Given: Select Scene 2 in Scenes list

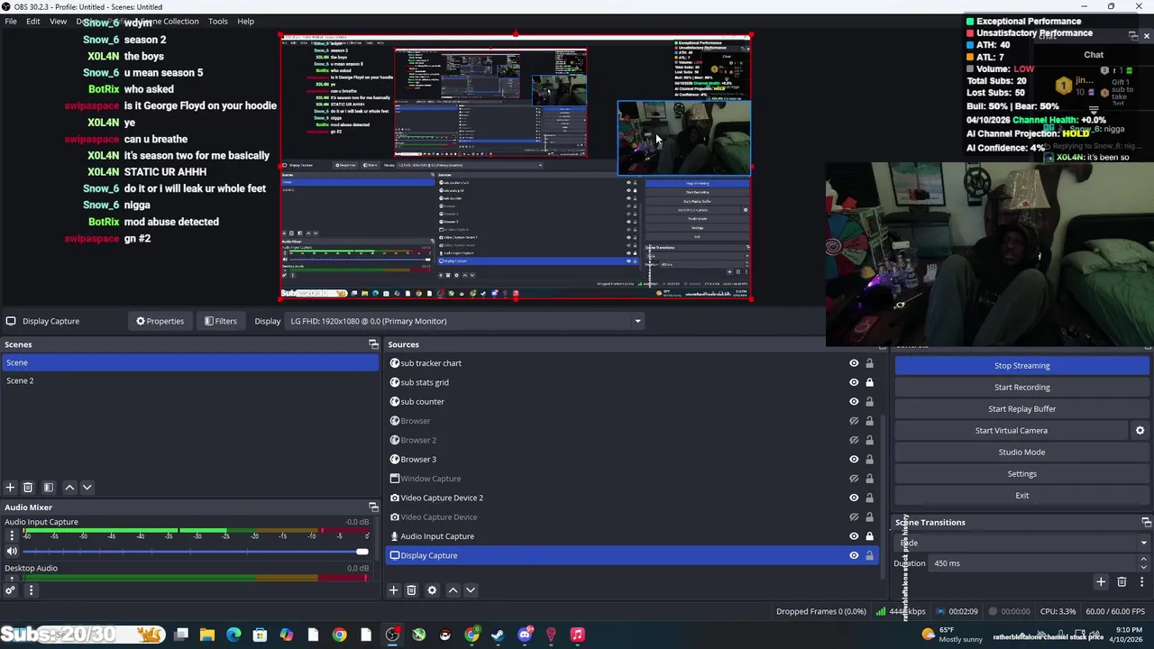Looking at the screenshot, I should [x=189, y=380].
